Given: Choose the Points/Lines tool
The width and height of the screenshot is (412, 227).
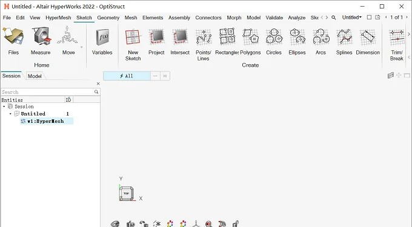Looking at the screenshot, I should coord(204,44).
